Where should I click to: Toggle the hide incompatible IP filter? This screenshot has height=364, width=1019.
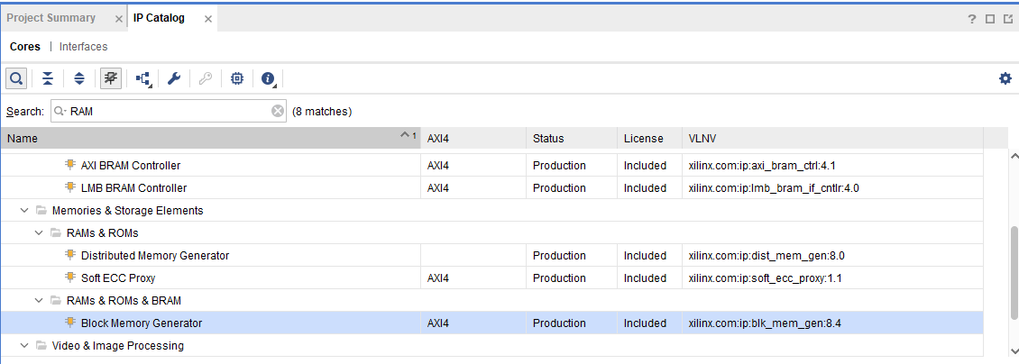click(111, 78)
